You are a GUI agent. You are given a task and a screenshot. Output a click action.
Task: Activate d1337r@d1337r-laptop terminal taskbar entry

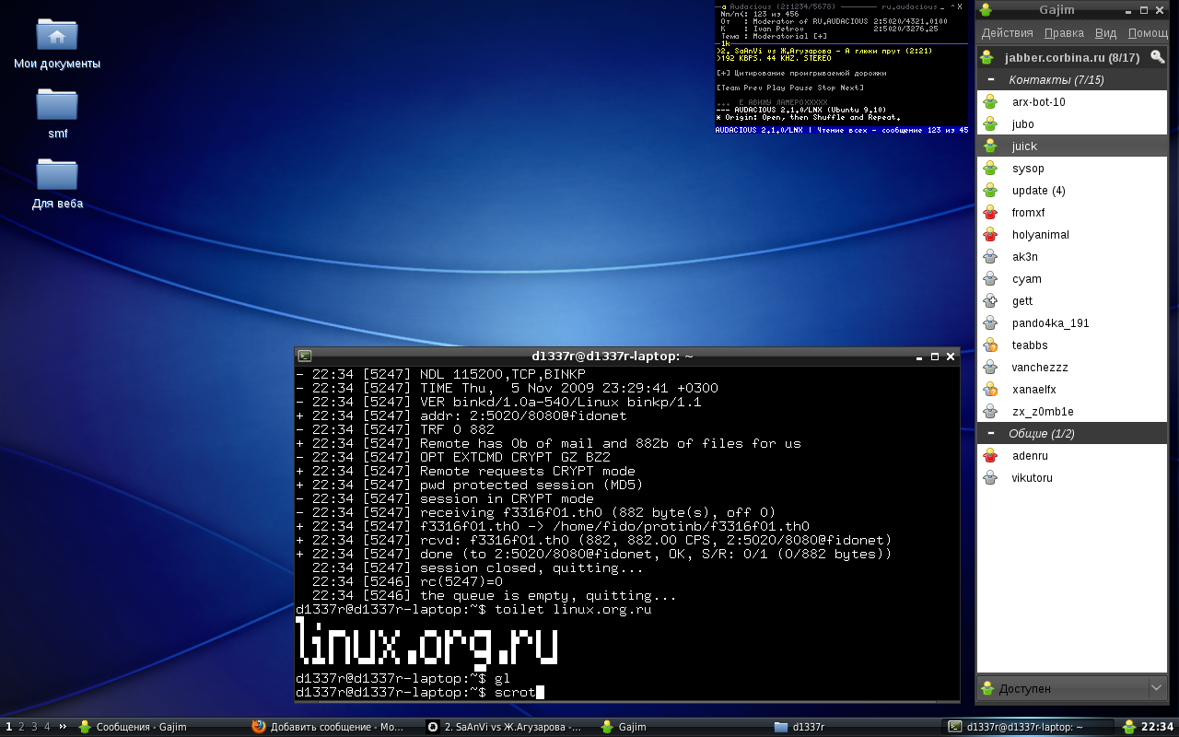point(1030,727)
